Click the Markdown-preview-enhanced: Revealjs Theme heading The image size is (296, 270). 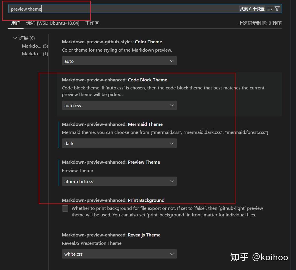(x=111, y=235)
